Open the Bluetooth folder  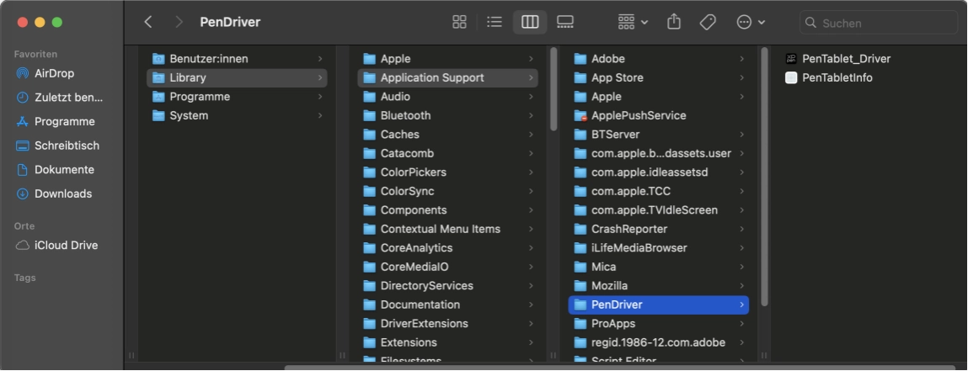[x=405, y=115]
